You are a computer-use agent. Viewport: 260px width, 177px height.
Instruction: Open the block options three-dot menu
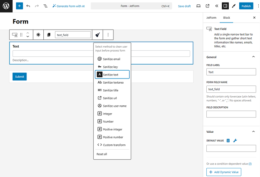point(108,35)
